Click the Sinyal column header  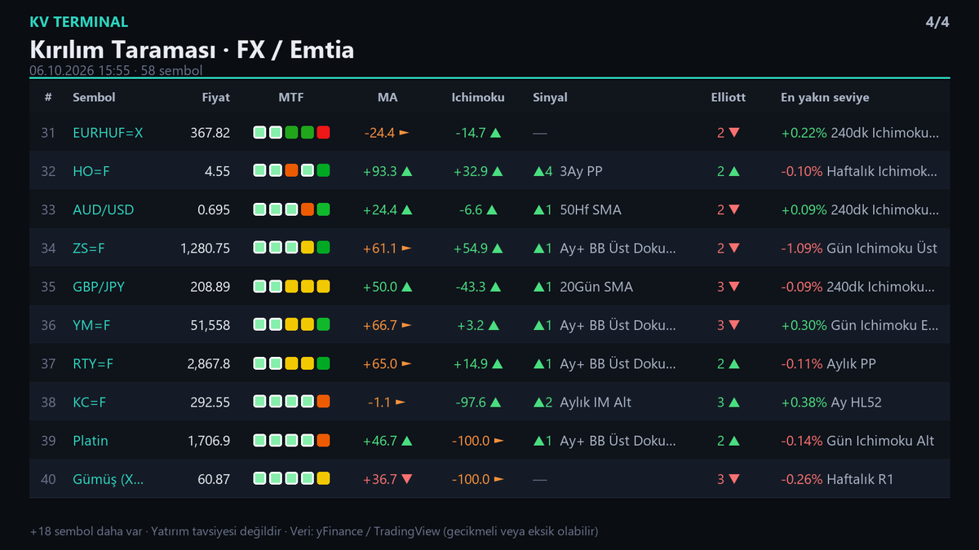550,97
